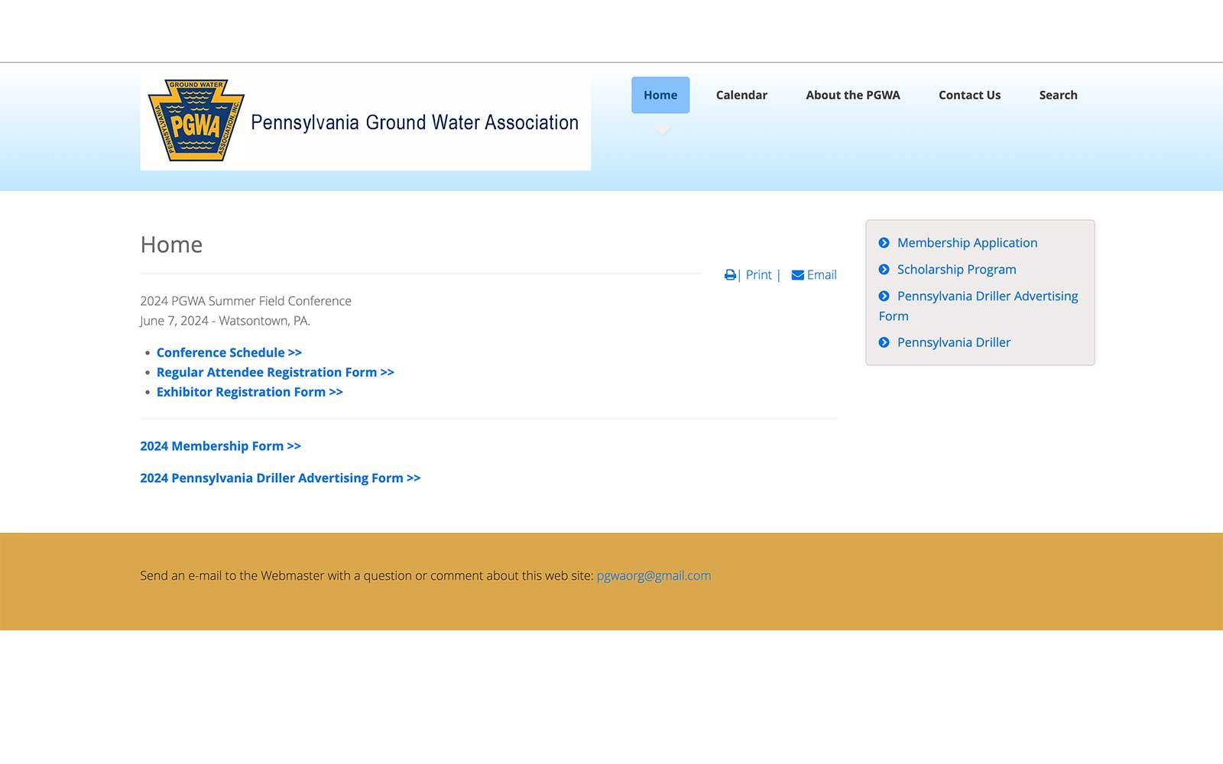
Task: Open the Contact Us page
Action: (x=969, y=95)
